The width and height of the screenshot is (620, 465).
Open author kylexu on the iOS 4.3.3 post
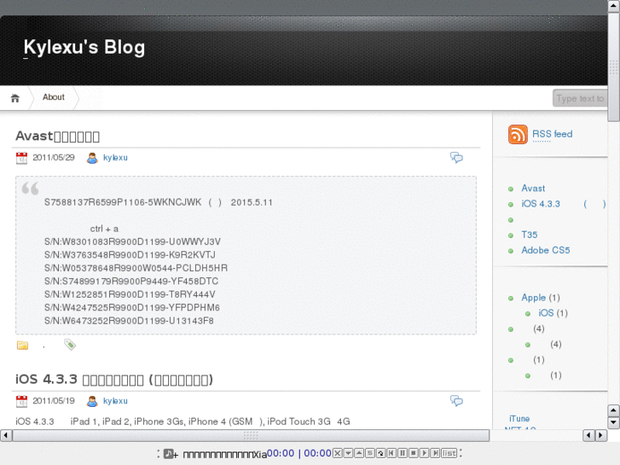coord(115,401)
